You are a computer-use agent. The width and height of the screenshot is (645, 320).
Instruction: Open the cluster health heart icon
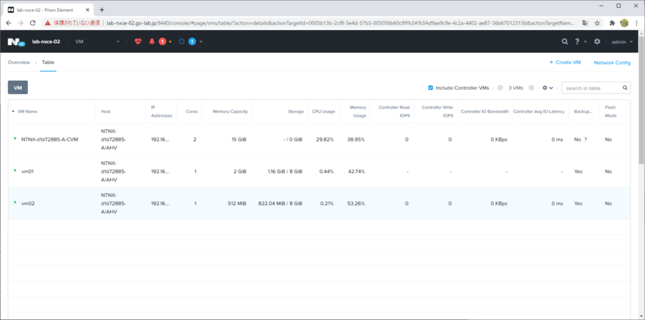(x=138, y=42)
